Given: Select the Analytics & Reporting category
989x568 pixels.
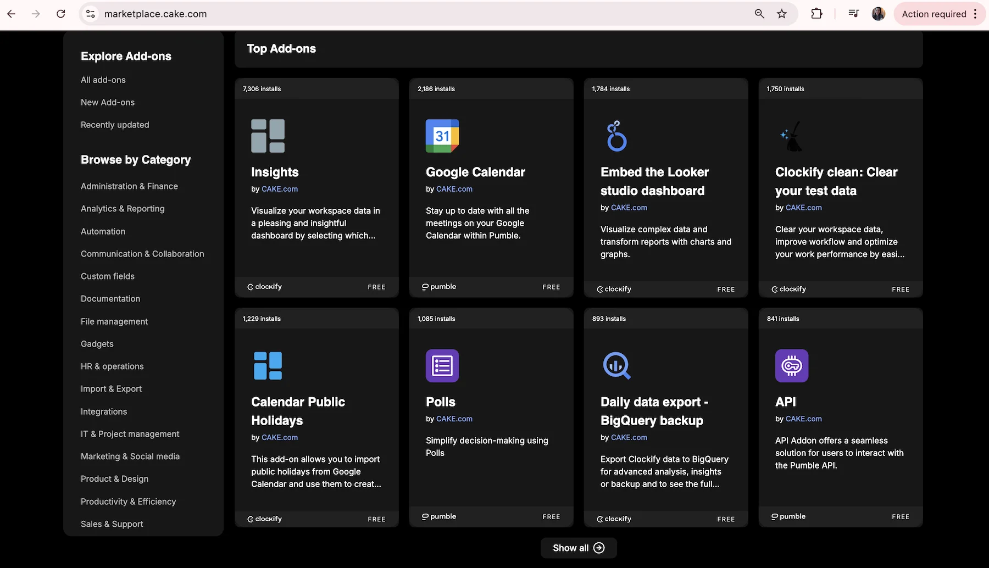Looking at the screenshot, I should coord(123,209).
